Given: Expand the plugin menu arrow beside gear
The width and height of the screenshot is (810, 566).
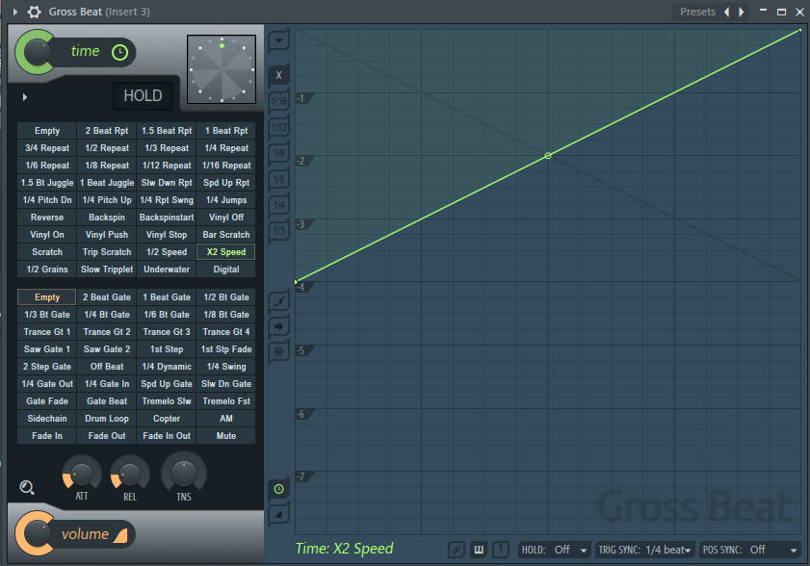Looking at the screenshot, I should (15, 12).
